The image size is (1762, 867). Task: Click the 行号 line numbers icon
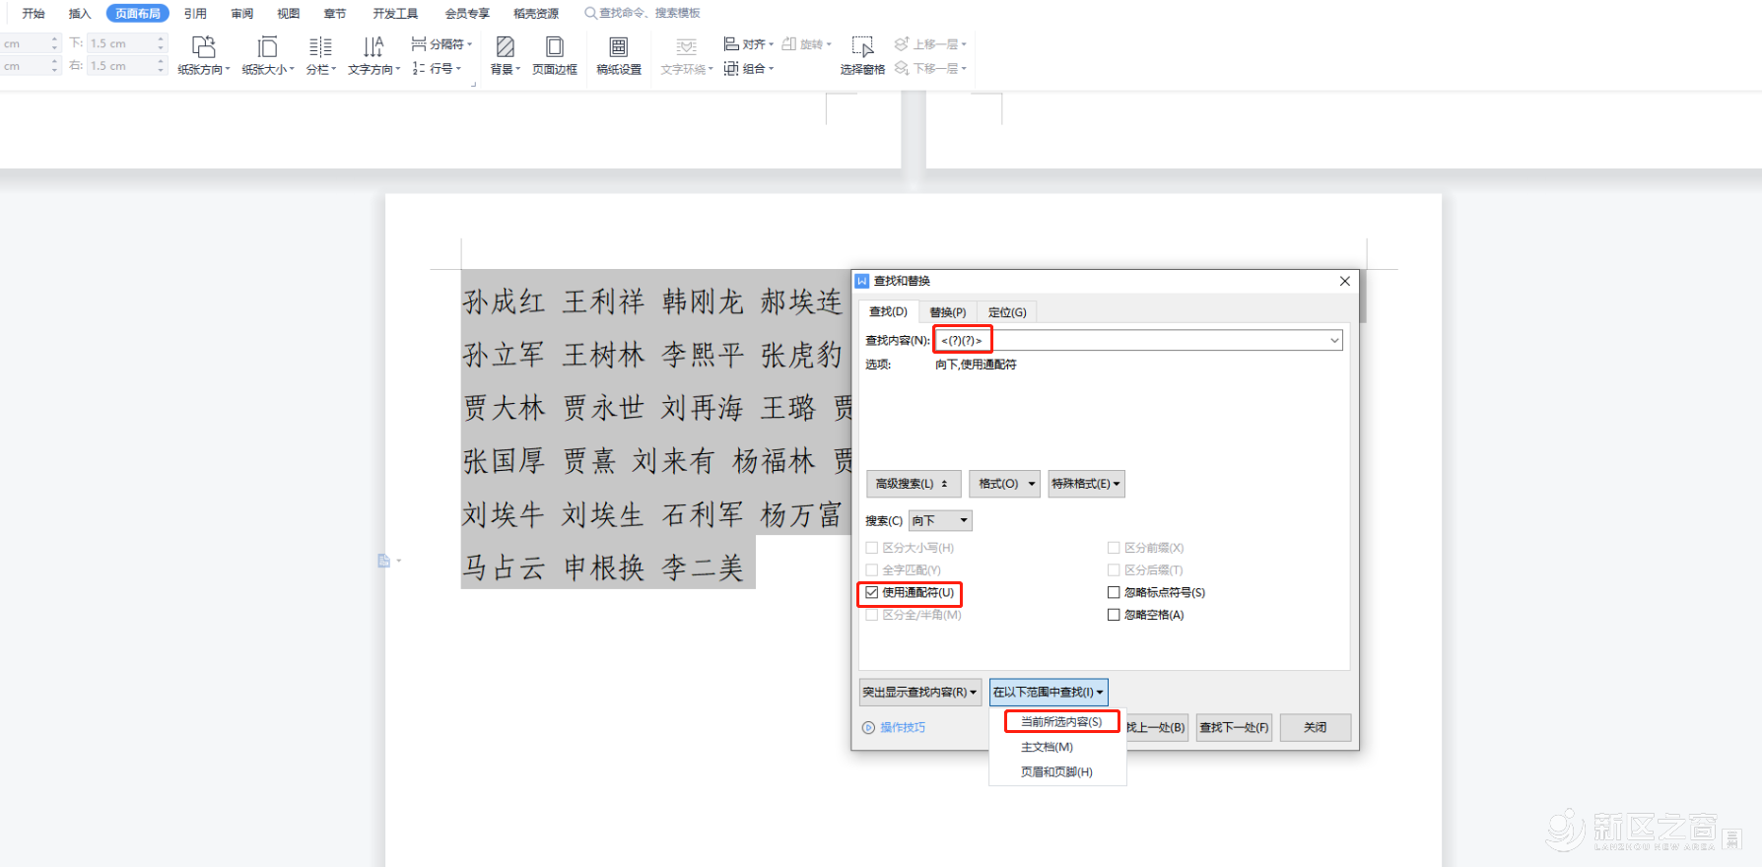(x=419, y=68)
